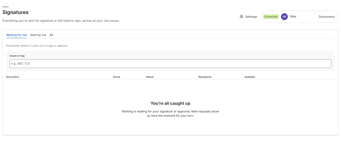The image size is (341, 150).
Task: Click the You're all caught up heading
Action: pos(170,103)
